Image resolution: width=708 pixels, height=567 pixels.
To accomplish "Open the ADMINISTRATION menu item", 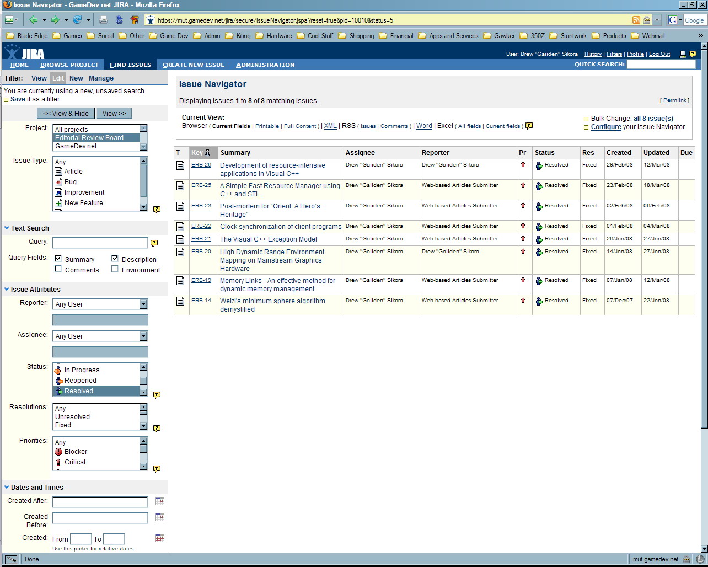I will pyautogui.click(x=265, y=65).
